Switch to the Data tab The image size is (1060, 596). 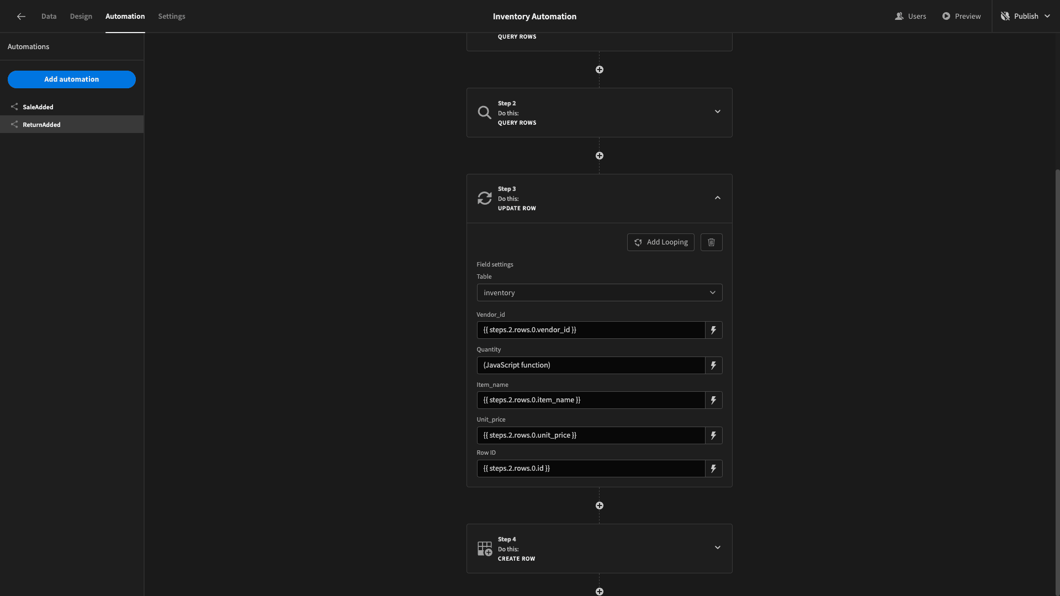[x=49, y=17]
